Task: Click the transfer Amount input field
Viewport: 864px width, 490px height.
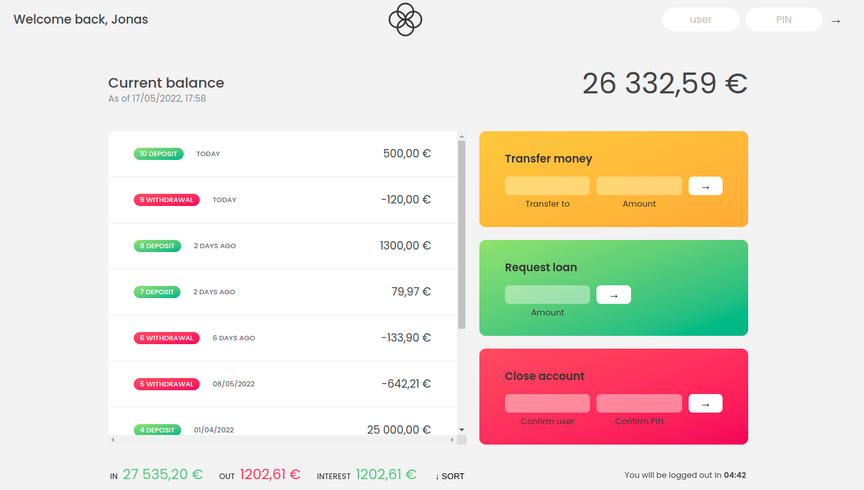Action: (x=639, y=186)
